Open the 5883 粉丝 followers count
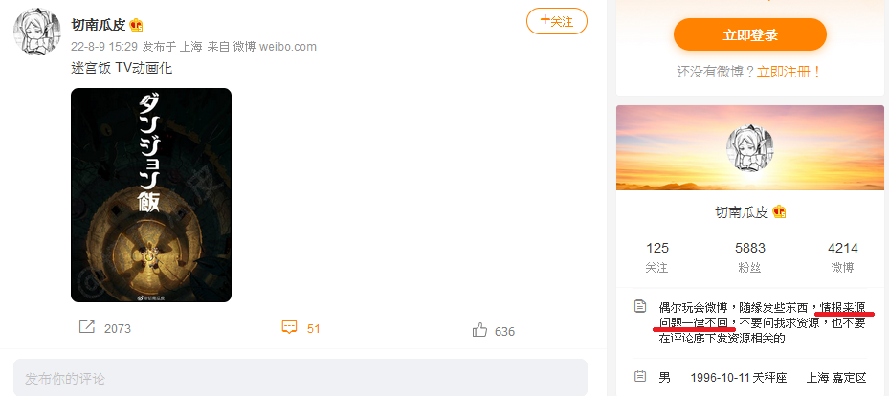Viewport: 889px width, 396px height. [749, 257]
